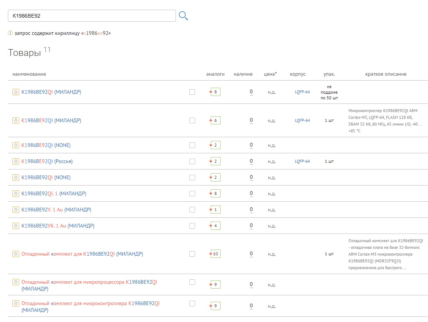Click the item icon for К1986ВЕ92УК.1 Au
The width and height of the screenshot is (428, 322).
(16, 226)
